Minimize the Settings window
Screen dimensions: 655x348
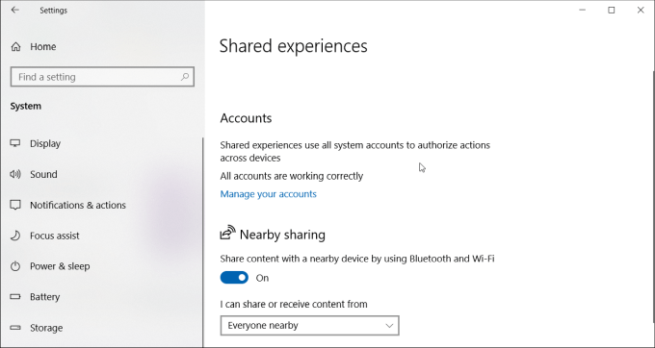583,10
